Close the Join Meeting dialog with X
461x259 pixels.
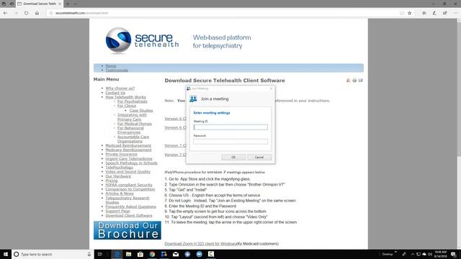(271, 88)
